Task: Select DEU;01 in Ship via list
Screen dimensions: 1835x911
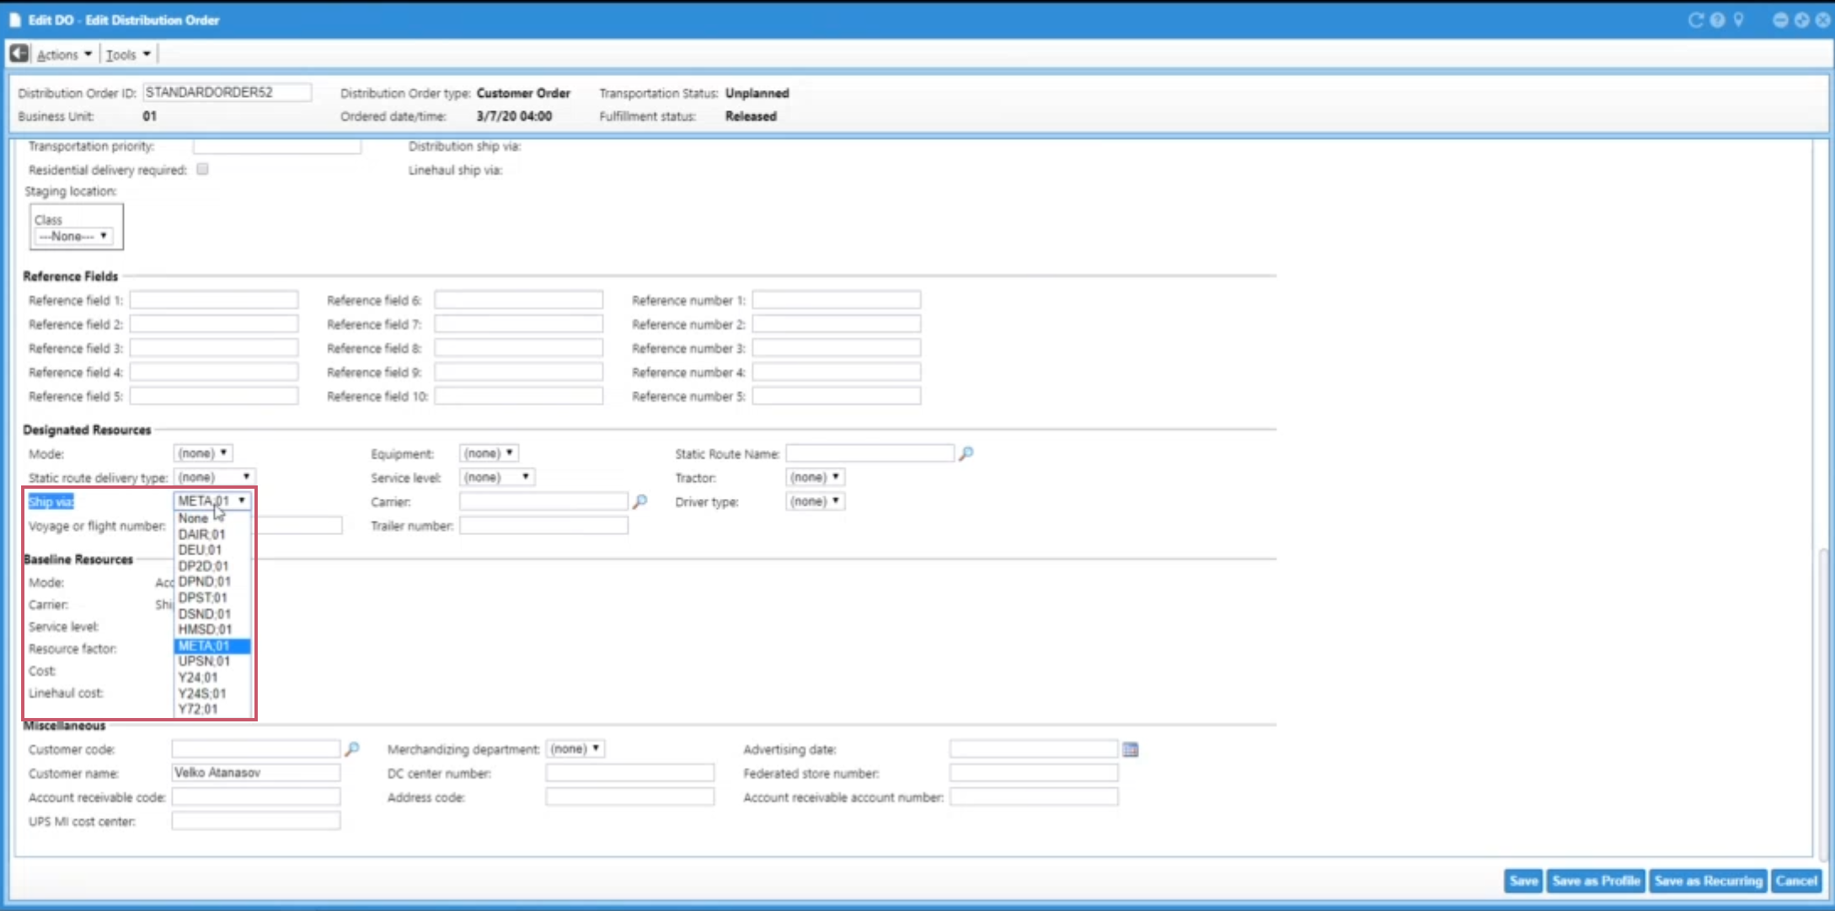Action: (x=212, y=549)
